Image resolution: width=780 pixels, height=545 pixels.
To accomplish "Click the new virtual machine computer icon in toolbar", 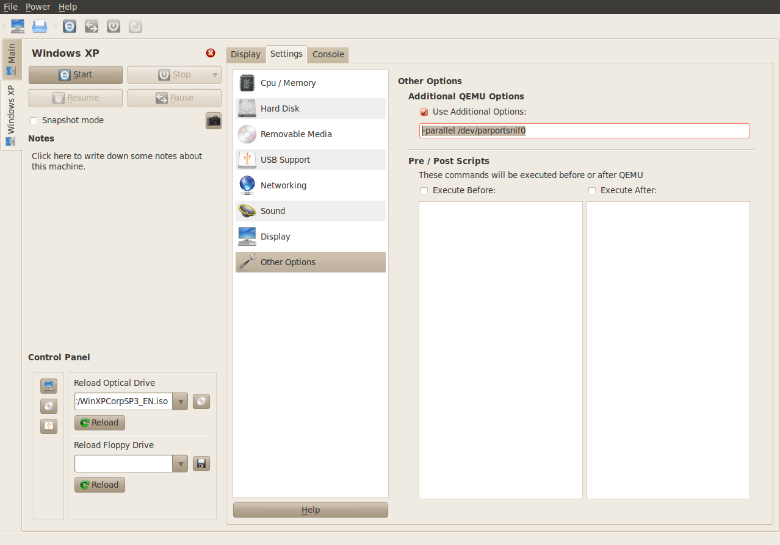I will point(18,26).
